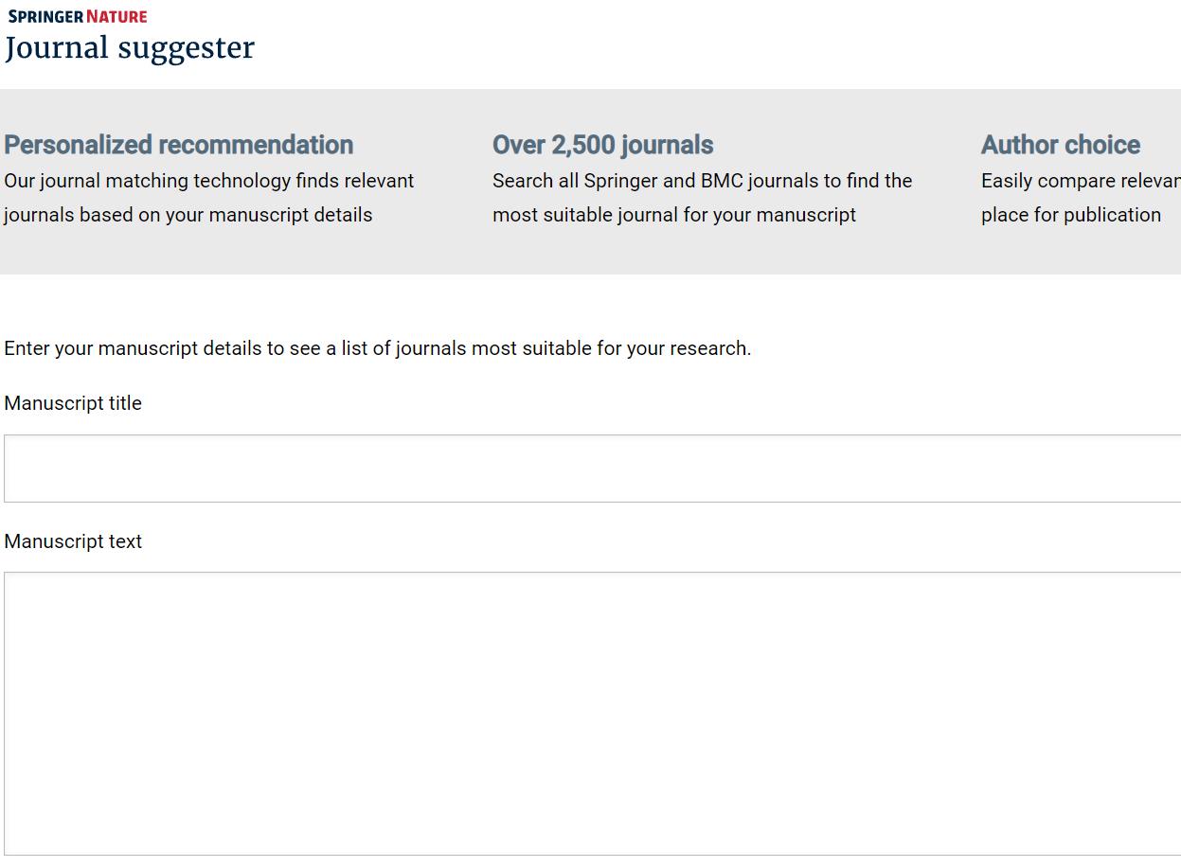Screen dimensions: 1181x868
Task: Focus the Manuscript title input box
Action: tap(592, 469)
